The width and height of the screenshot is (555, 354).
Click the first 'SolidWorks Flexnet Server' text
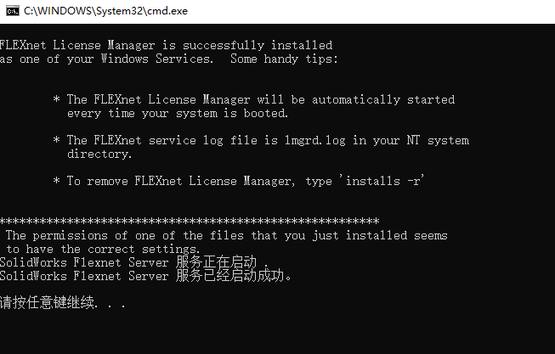pyautogui.click(x=84, y=262)
